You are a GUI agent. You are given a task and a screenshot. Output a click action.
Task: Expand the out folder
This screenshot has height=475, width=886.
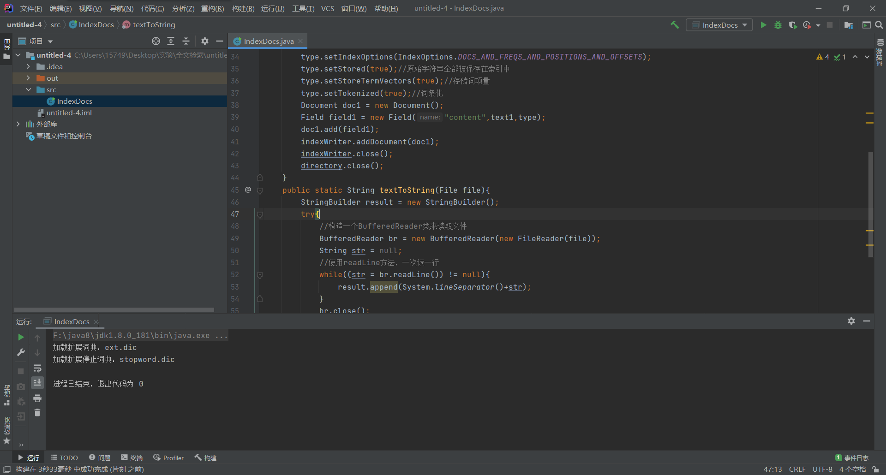(28, 78)
